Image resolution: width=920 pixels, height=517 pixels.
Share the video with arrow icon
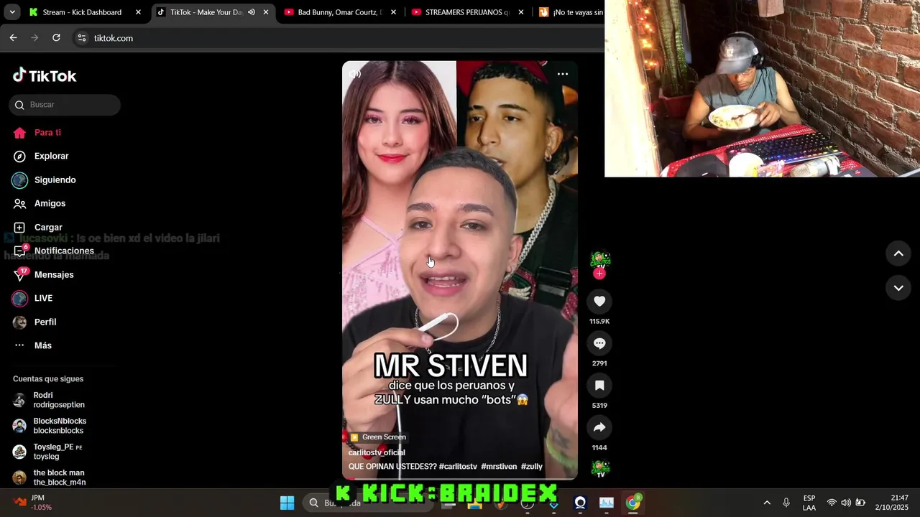(599, 428)
